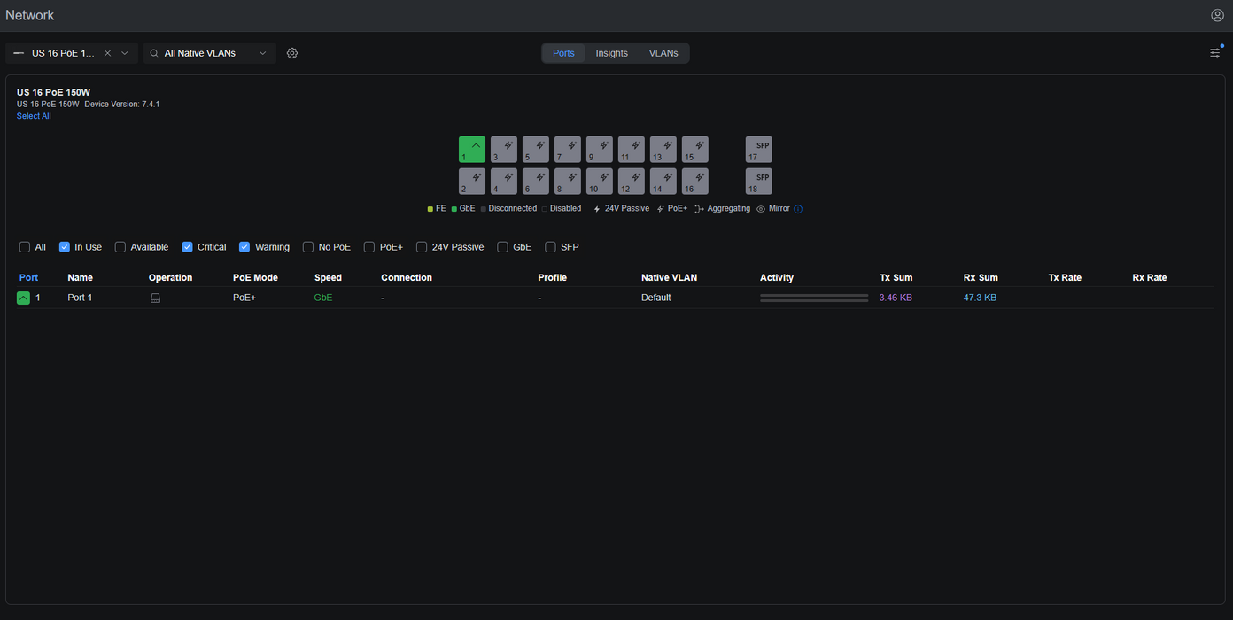Viewport: 1233px width, 620px height.
Task: Uncheck the Warning filter
Action: point(244,247)
